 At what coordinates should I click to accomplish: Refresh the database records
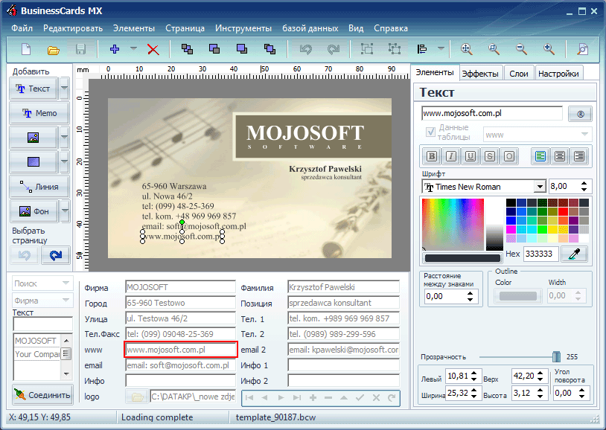(392, 397)
